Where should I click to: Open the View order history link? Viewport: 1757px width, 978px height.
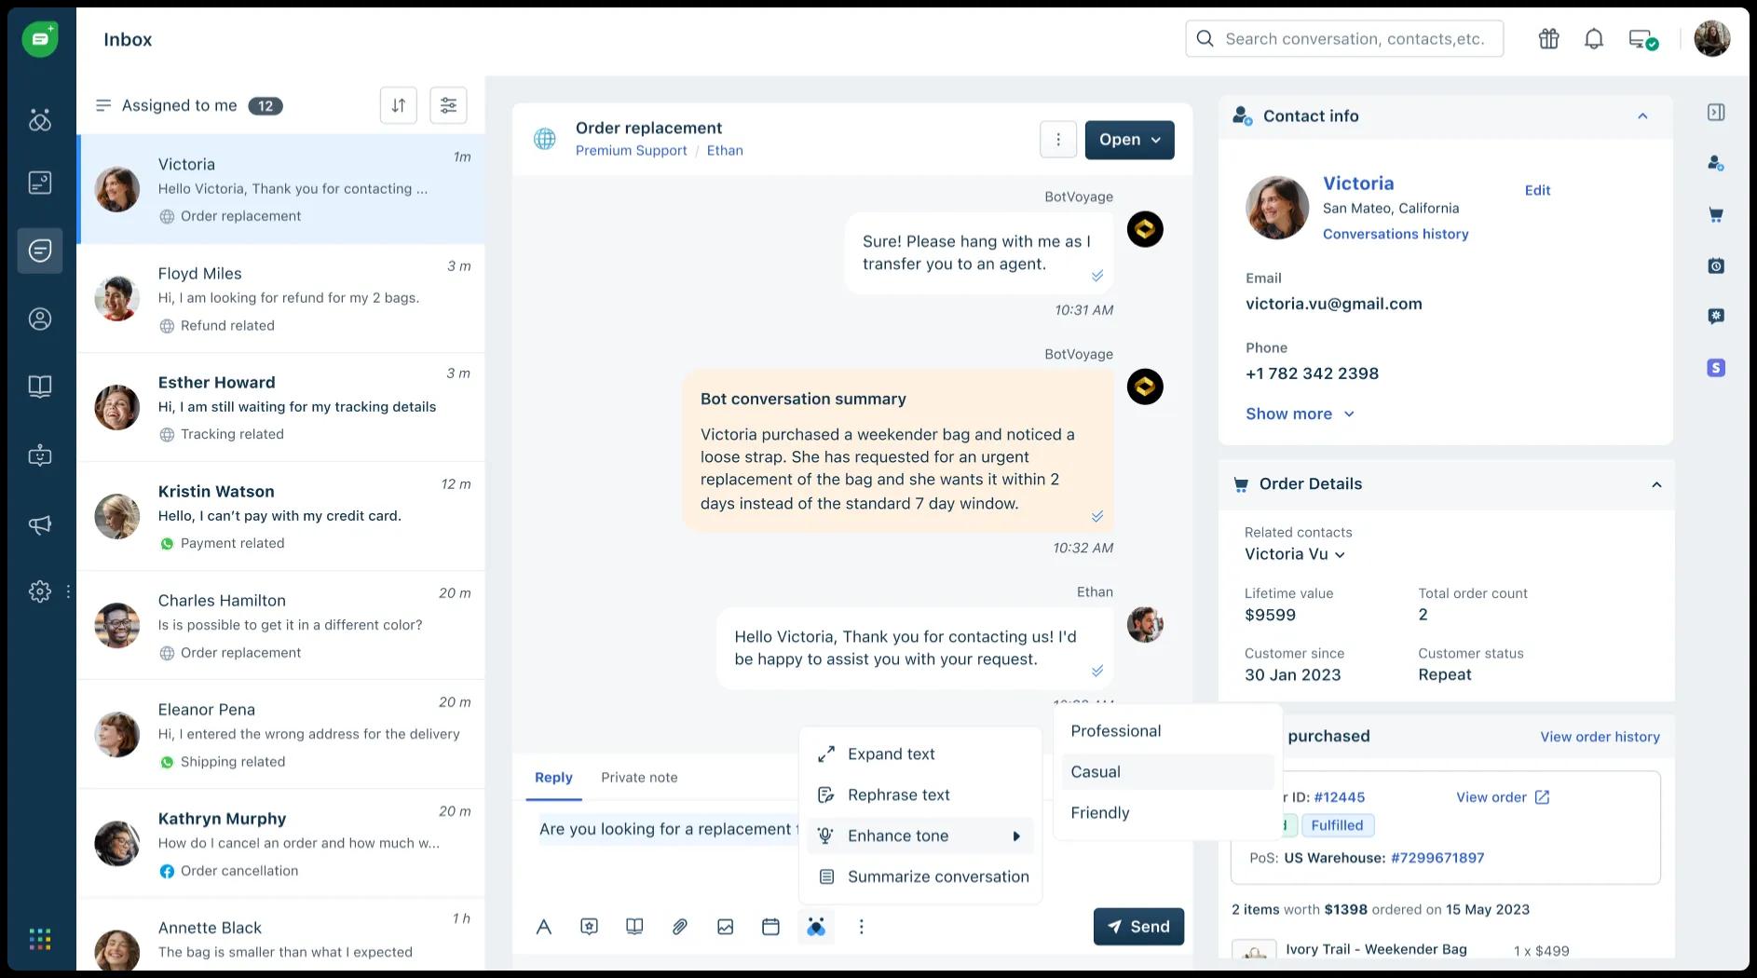click(x=1600, y=737)
